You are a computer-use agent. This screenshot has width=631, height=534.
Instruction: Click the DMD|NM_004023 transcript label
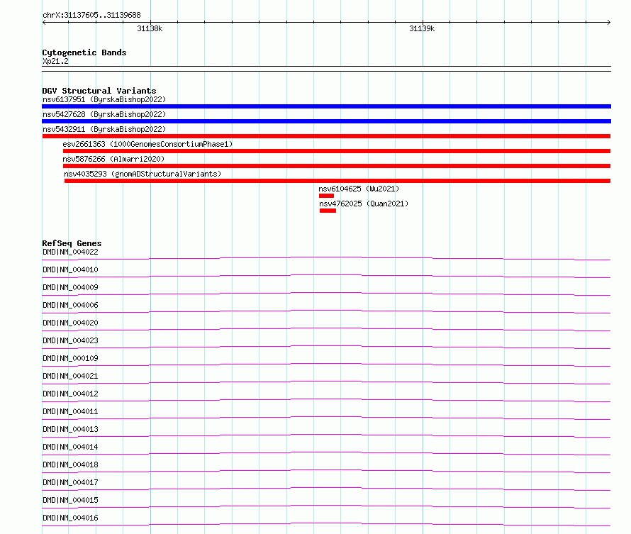[x=70, y=340]
